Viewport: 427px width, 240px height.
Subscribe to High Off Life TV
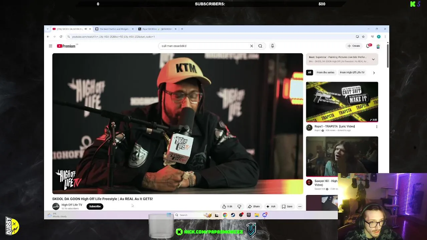(95, 206)
